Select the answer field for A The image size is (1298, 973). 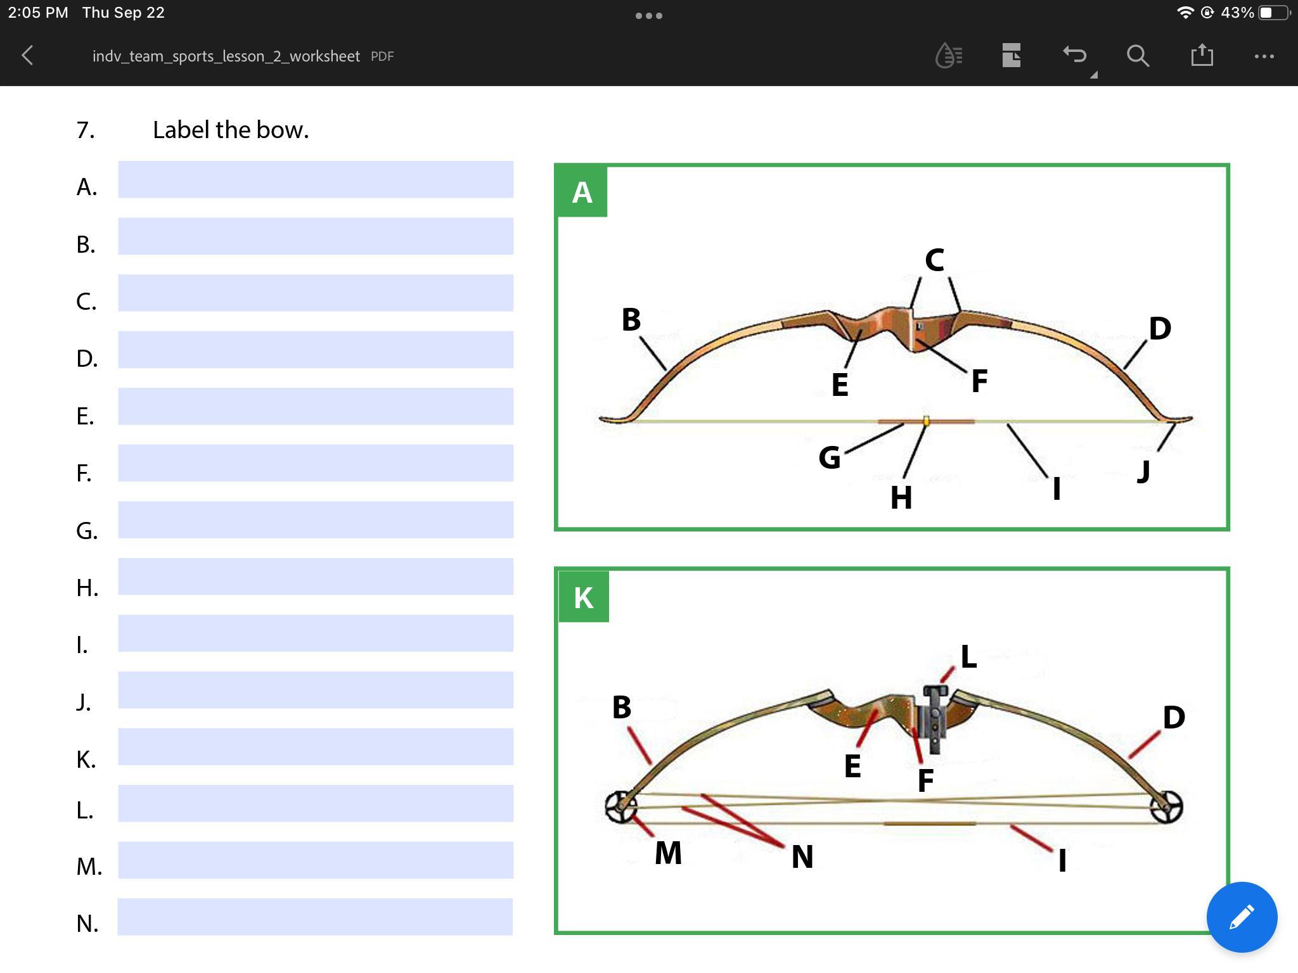pos(315,179)
